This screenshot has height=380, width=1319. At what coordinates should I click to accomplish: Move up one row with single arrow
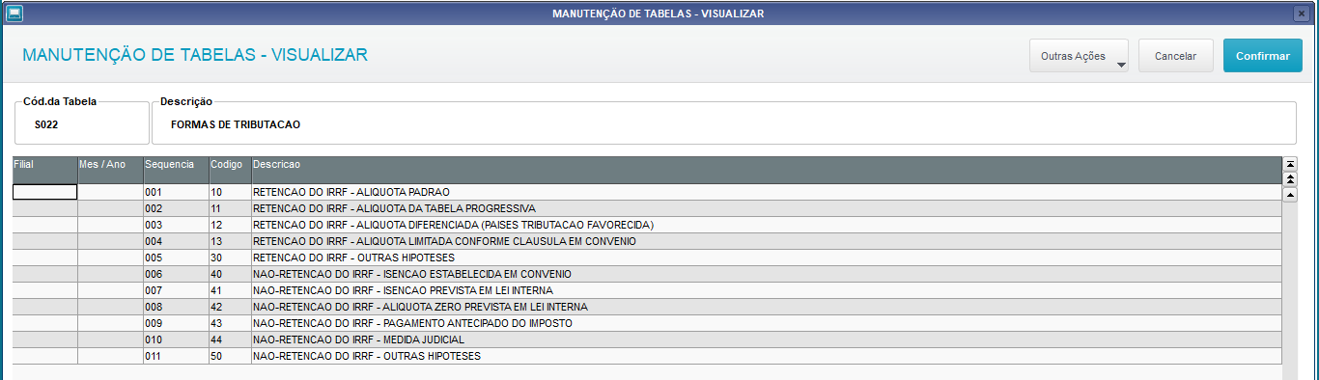click(1290, 195)
